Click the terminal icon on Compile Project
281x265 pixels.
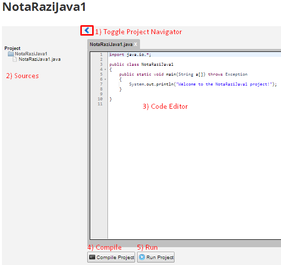[x=92, y=257]
